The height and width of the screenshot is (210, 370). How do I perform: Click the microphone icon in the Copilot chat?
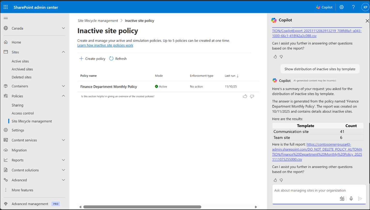(351, 198)
